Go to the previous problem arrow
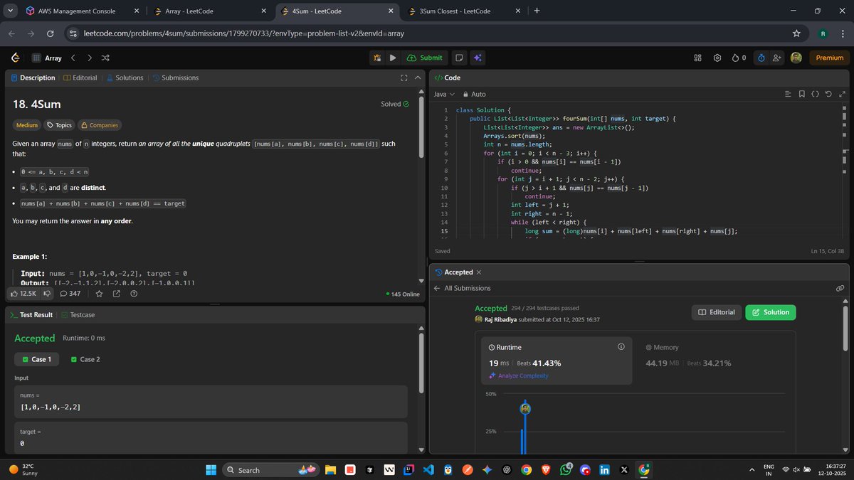Image resolution: width=854 pixels, height=480 pixels. pos(73,58)
